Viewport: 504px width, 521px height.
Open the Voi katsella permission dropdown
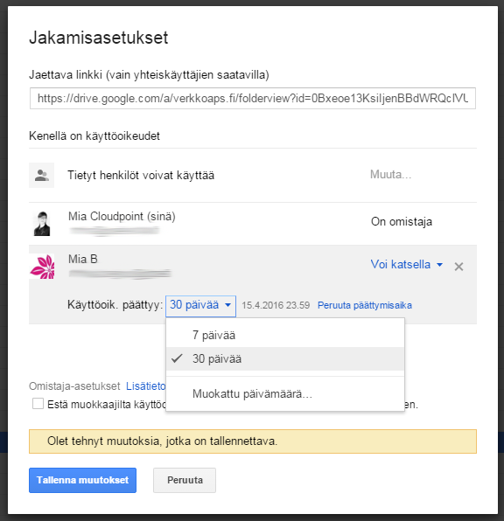click(407, 265)
